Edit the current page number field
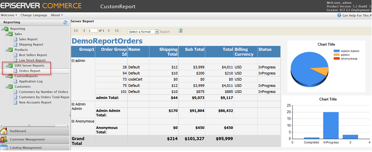Screen dimensions: 372x152 click(x=93, y=30)
